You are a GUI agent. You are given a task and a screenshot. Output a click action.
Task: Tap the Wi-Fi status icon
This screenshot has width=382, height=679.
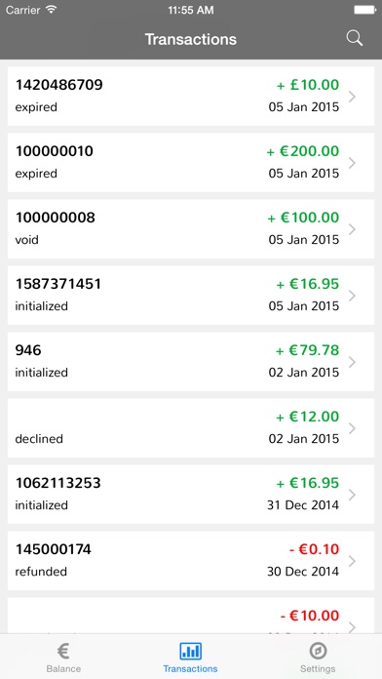(x=52, y=10)
